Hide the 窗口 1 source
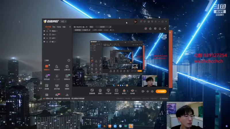This screenshot has width=230, height=129. (44, 42)
